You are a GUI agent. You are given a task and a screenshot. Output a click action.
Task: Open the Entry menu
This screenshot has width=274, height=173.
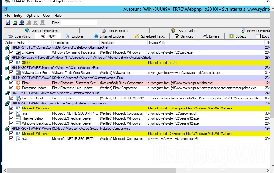click(18, 16)
